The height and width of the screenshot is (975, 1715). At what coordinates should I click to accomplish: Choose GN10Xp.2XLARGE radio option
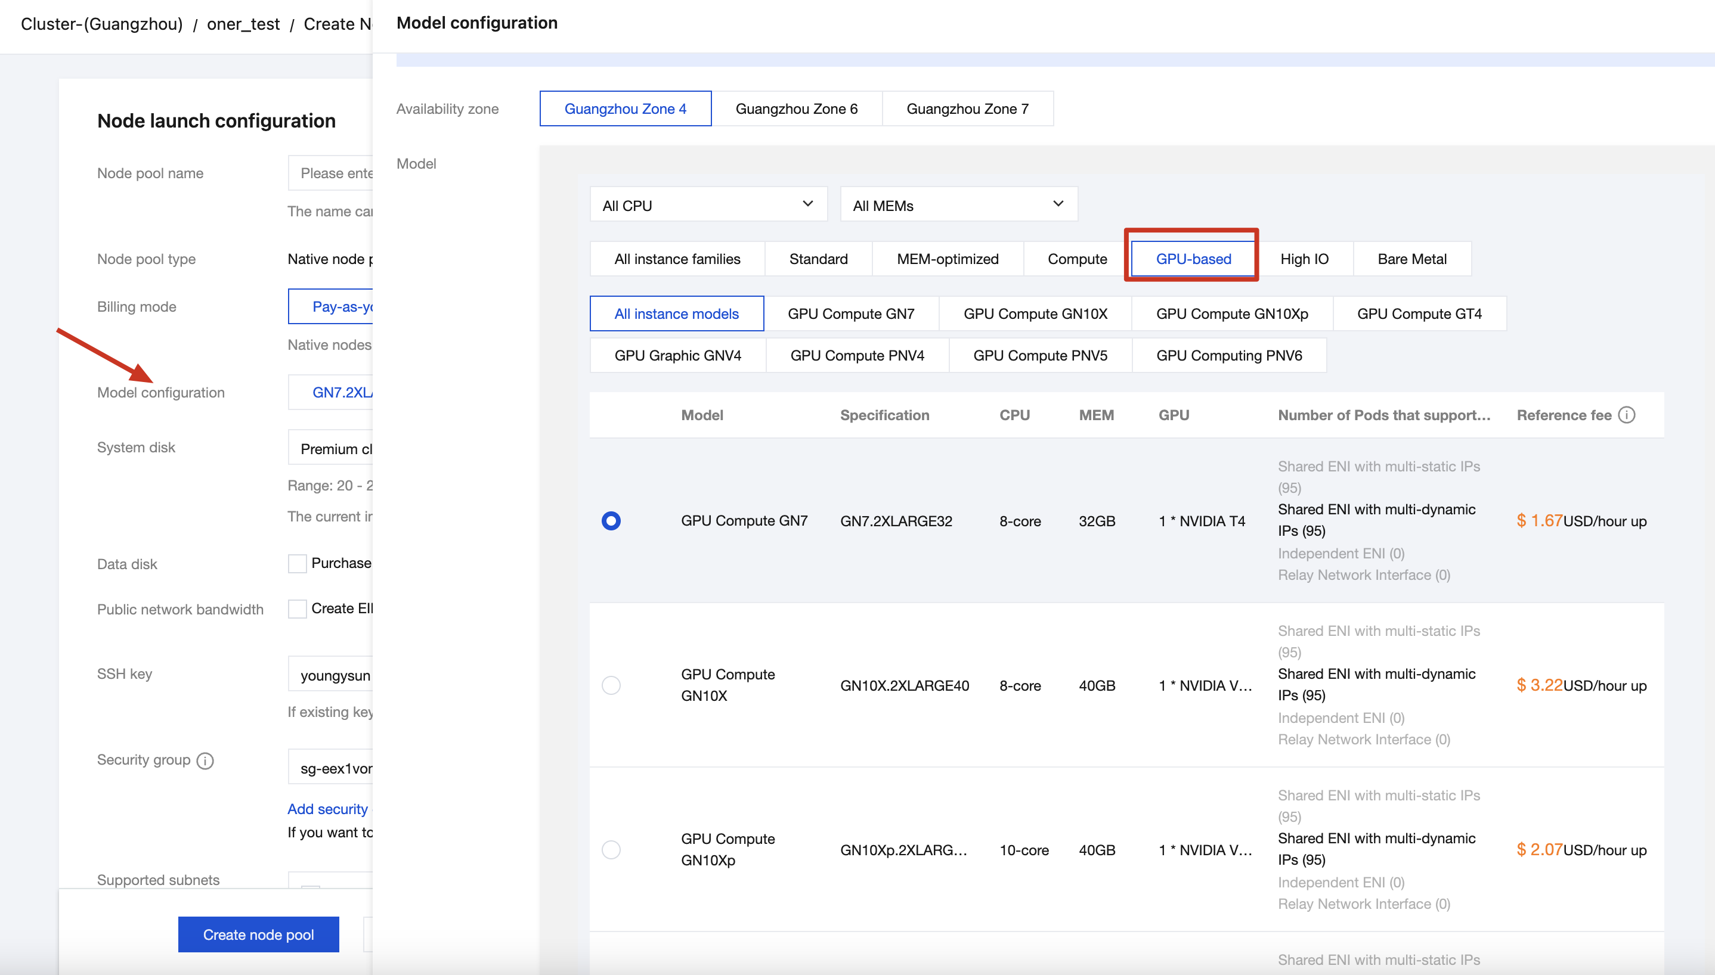point(611,850)
